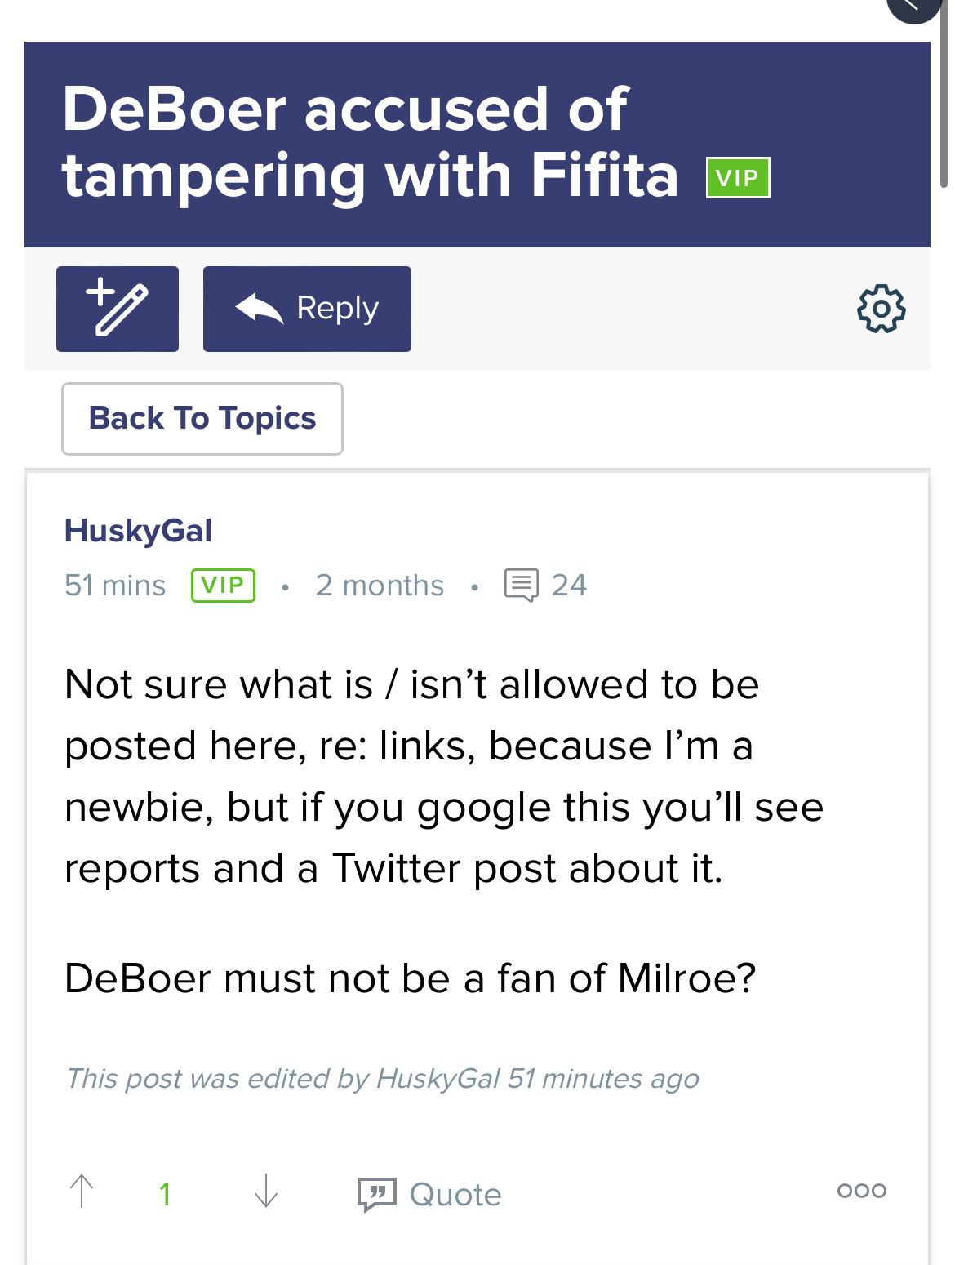Screen dimensions: 955x1265
Task: Upvote HuskyGal's post
Action: [82, 1192]
